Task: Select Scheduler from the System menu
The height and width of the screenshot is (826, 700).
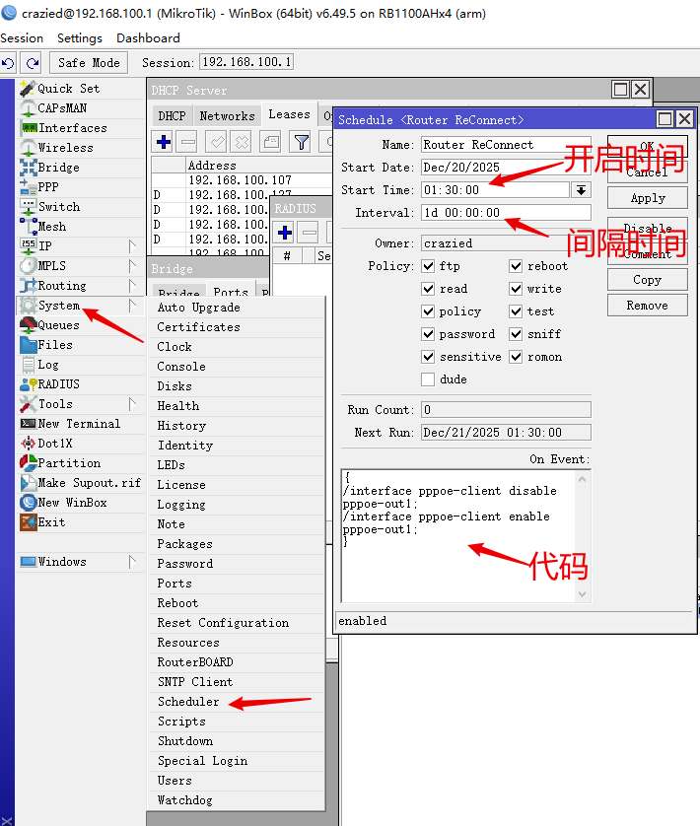Action: [188, 701]
